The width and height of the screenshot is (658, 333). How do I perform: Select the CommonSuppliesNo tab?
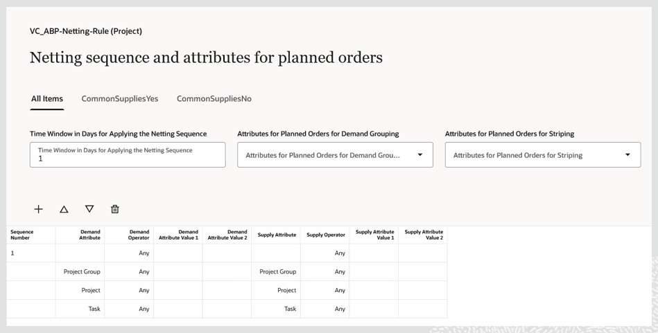[214, 99]
